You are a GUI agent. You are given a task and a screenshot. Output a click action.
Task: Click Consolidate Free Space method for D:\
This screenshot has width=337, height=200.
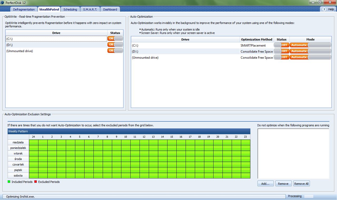257,52
